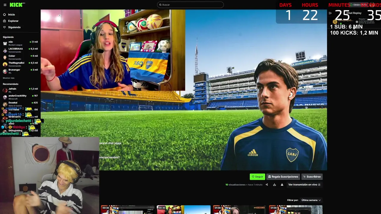Expand followed list with Mostrar más
The width and height of the screenshot is (381, 214).
pyautogui.click(x=9, y=78)
